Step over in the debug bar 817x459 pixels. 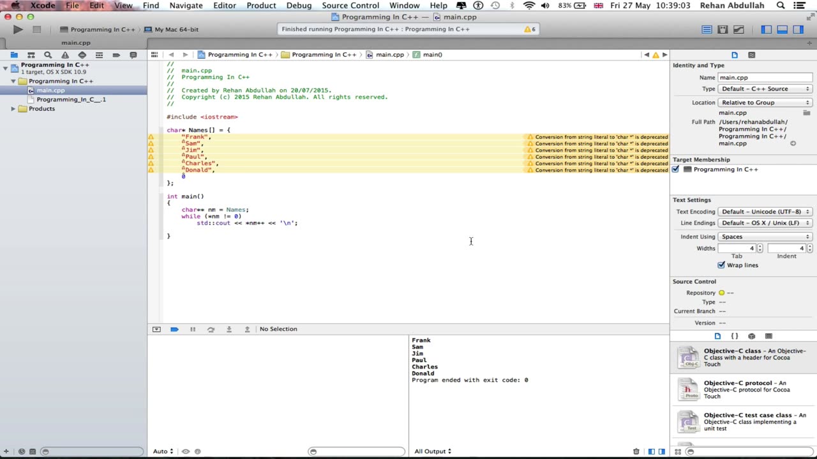click(x=211, y=329)
